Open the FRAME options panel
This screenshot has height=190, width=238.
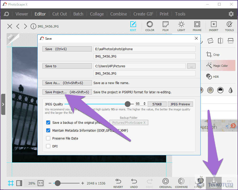pos(197,26)
